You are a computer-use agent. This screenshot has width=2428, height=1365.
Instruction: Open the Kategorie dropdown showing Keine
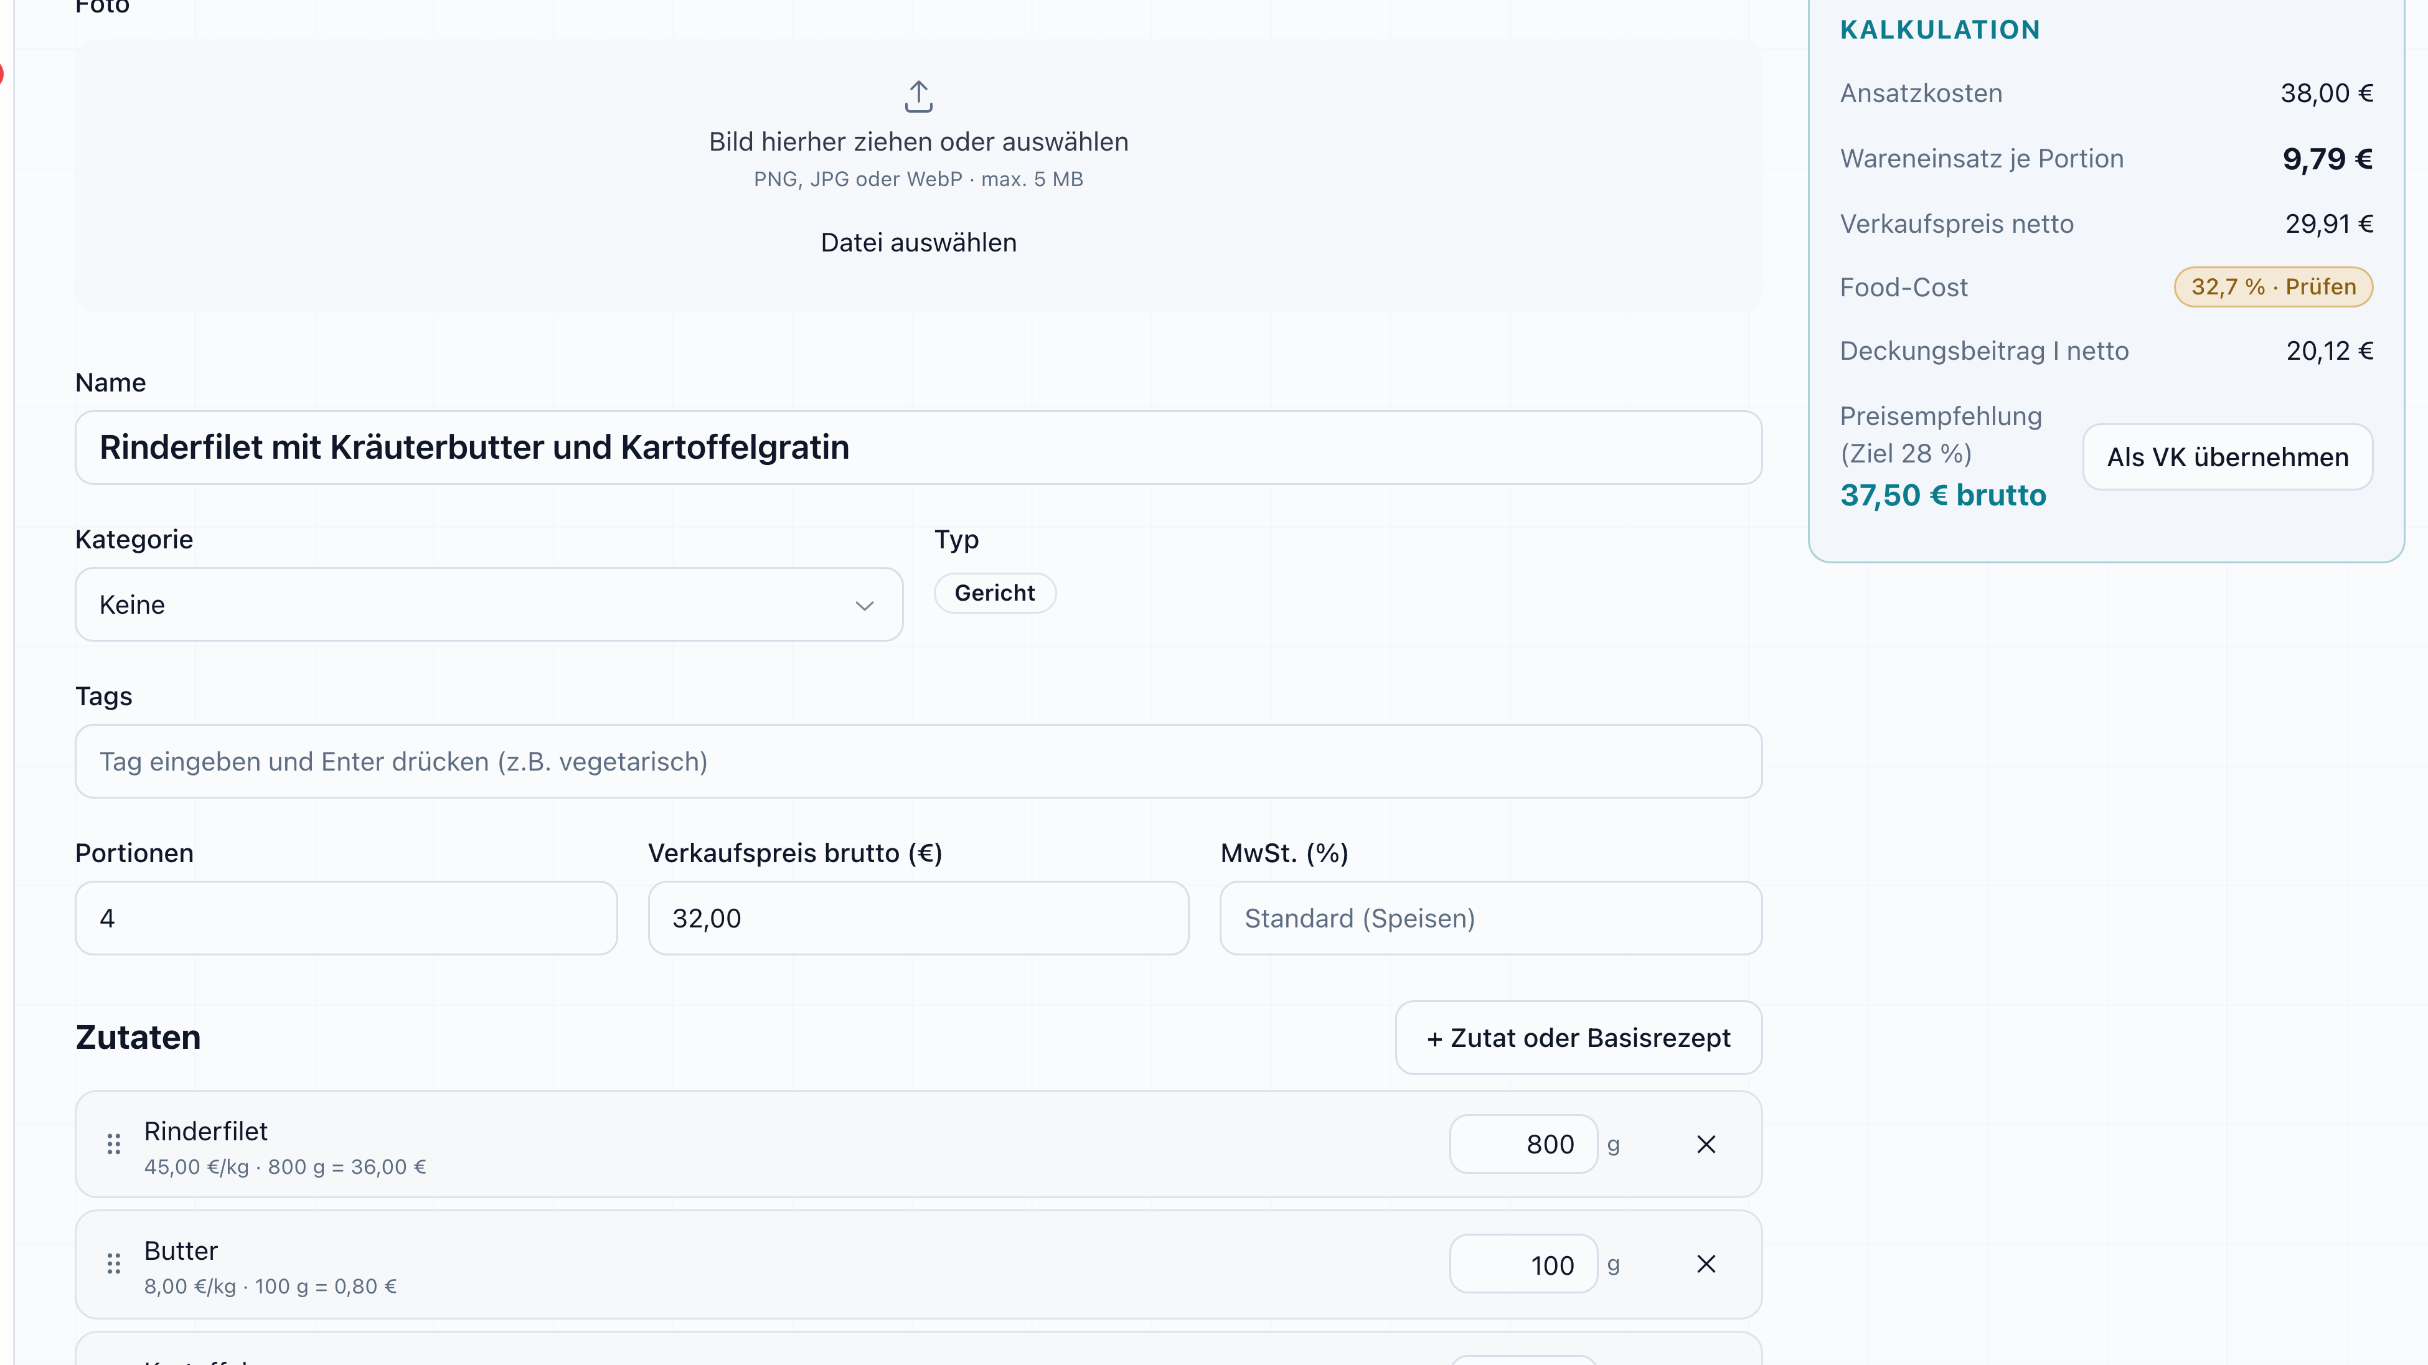[489, 604]
